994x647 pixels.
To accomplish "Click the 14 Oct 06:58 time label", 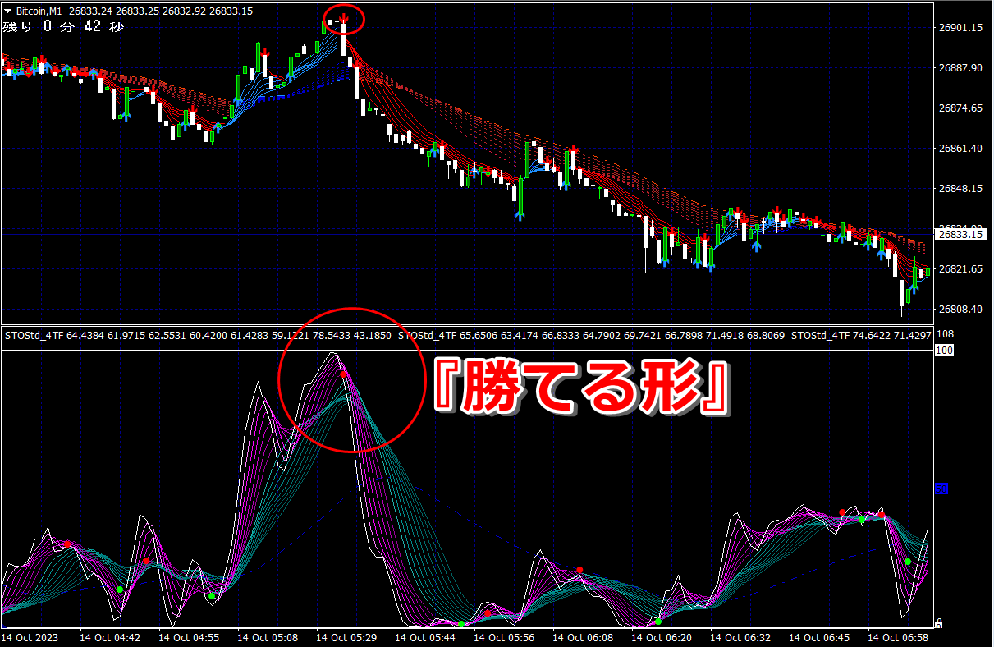I will [899, 637].
